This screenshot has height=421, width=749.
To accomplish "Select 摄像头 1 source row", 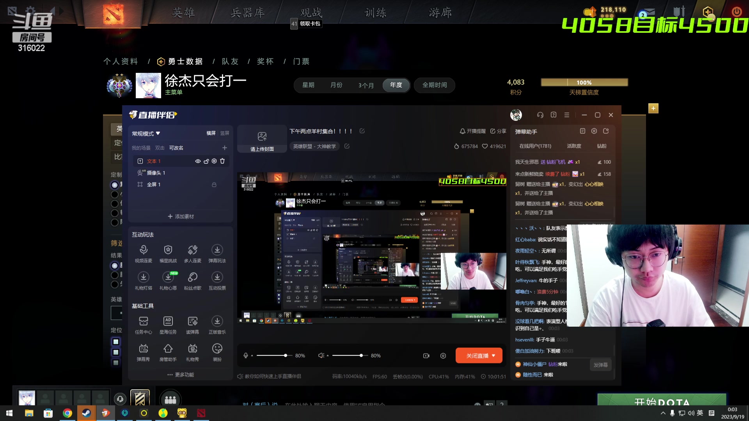I will pos(181,173).
